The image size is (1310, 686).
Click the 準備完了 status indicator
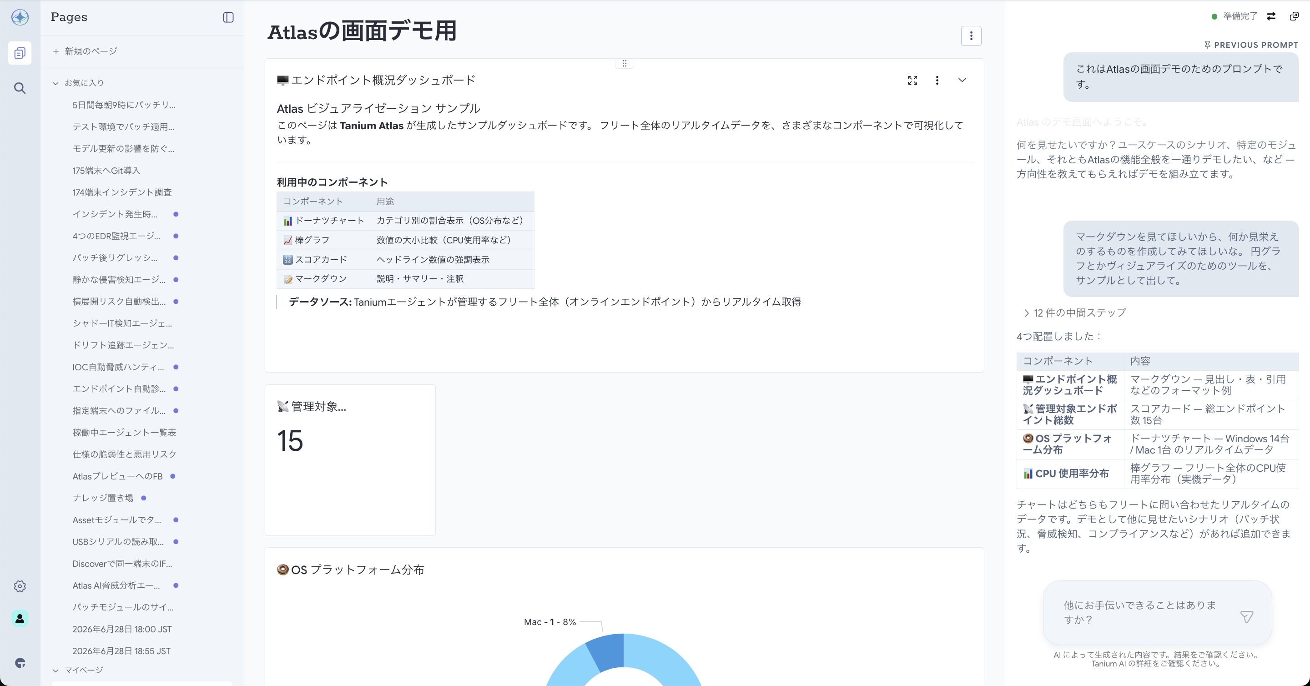point(1235,16)
